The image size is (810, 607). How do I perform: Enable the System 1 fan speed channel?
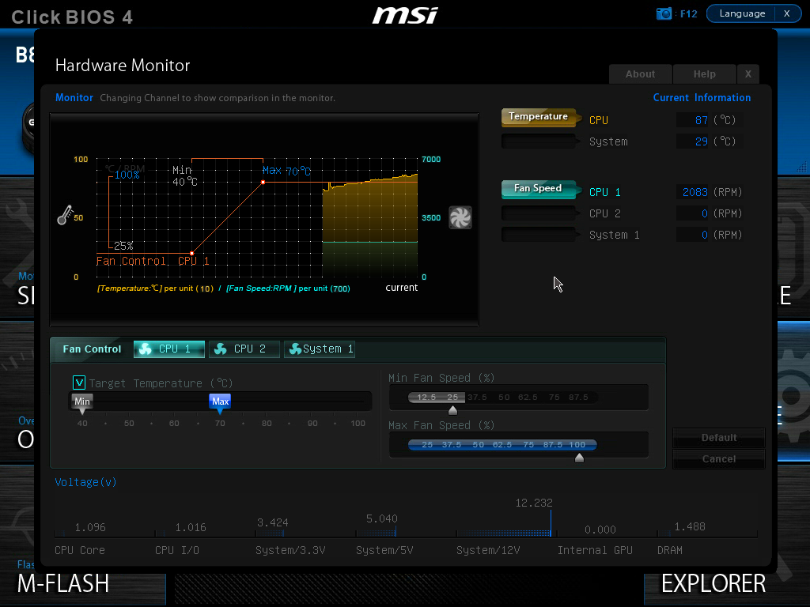coord(539,234)
